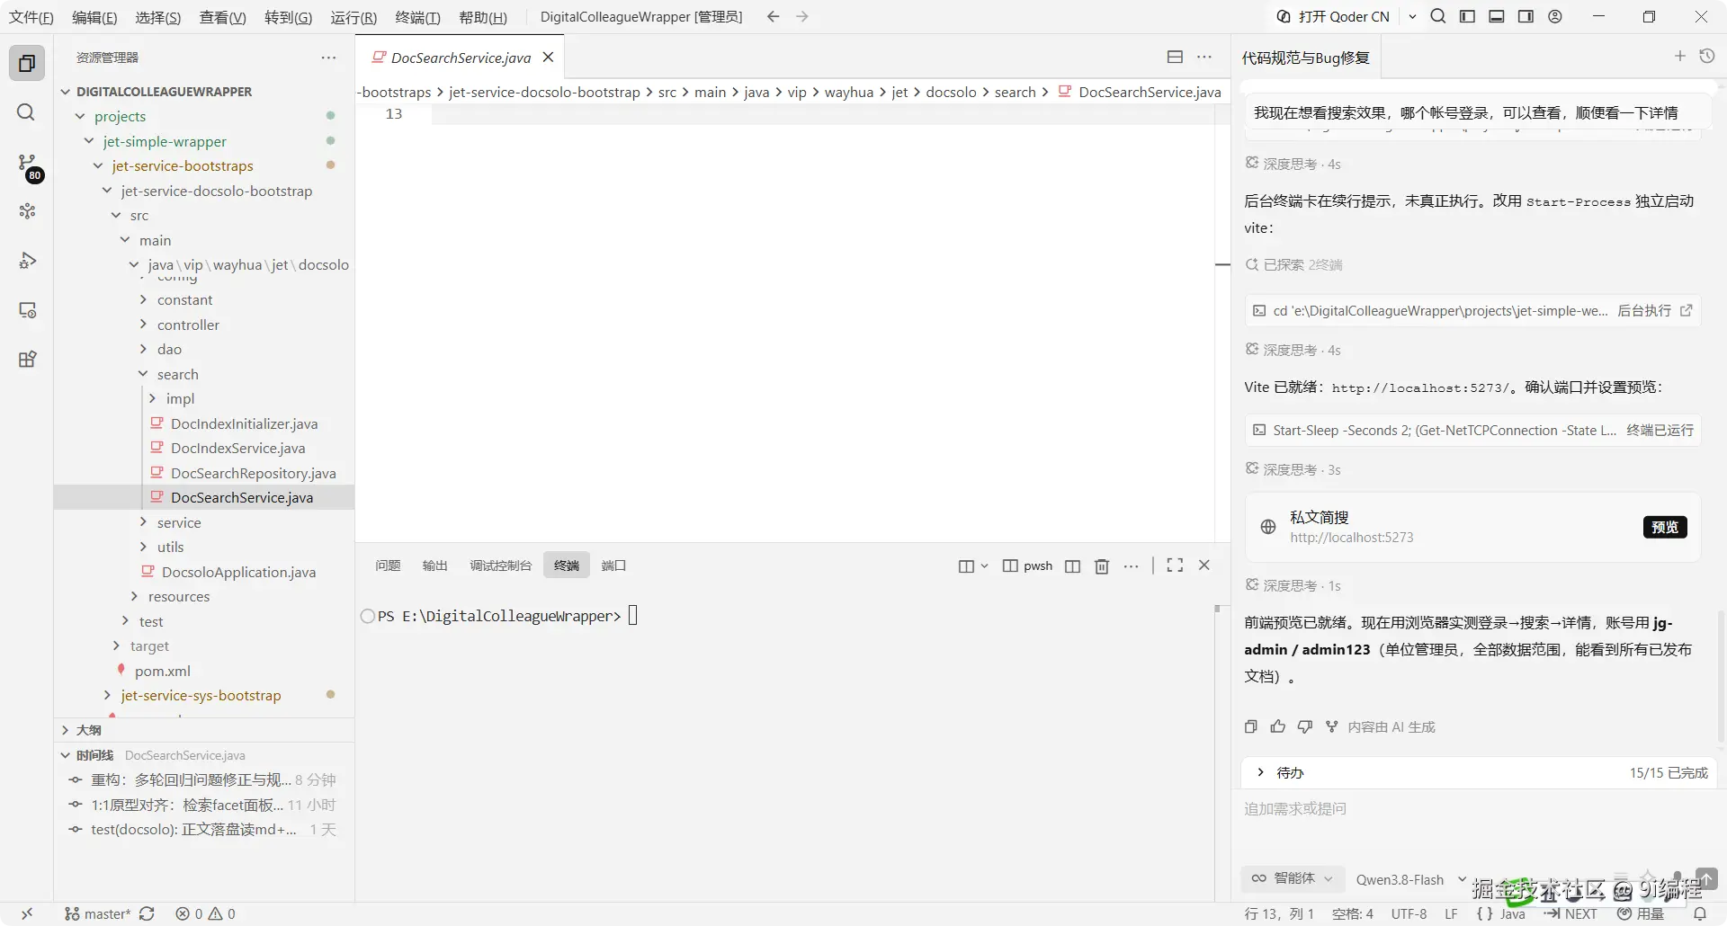Copy the AI response text
This screenshot has height=926, width=1727.
(x=1250, y=726)
